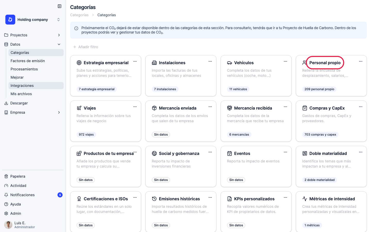Click the KPIs personalizados file icon
The height and width of the screenshot is (232, 371).
(230, 199)
